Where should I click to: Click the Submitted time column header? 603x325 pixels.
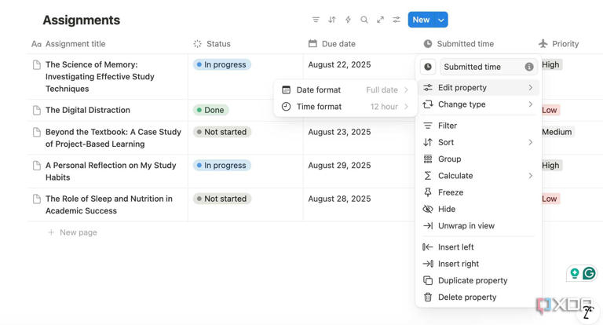459,44
